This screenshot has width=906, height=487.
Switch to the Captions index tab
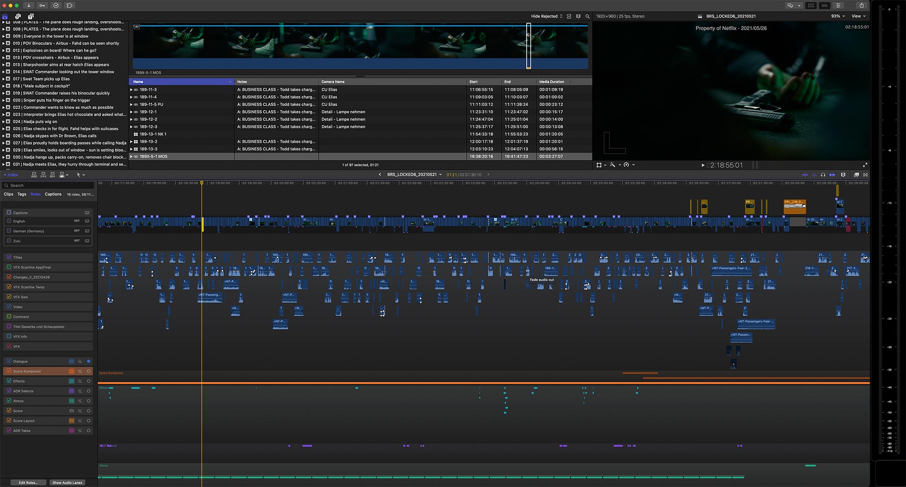click(x=53, y=194)
